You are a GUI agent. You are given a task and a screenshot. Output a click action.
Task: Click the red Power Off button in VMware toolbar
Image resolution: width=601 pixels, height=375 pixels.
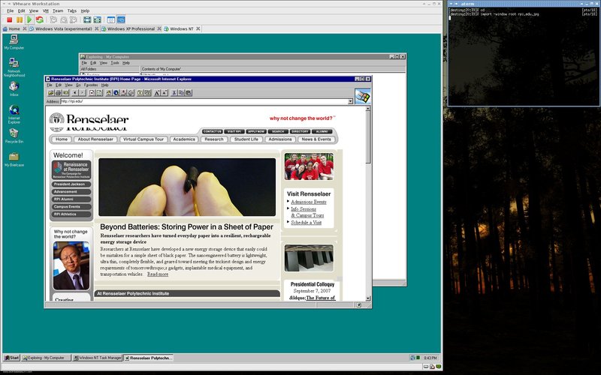point(10,19)
